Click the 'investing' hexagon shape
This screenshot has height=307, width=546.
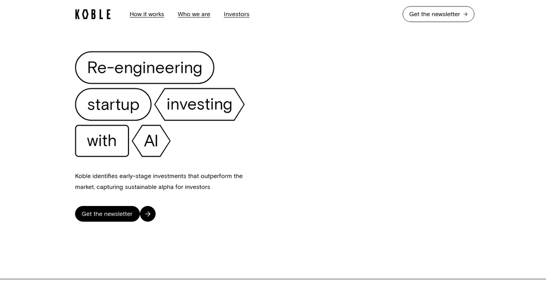tap(199, 104)
